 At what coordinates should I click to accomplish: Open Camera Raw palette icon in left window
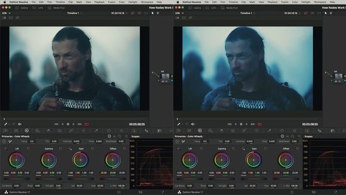5,131
